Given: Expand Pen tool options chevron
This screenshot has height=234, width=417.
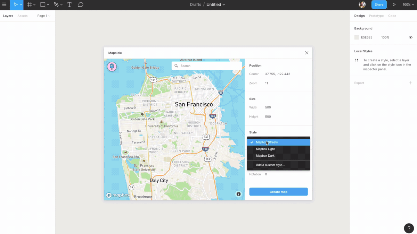Looking at the screenshot, I should [x=61, y=5].
